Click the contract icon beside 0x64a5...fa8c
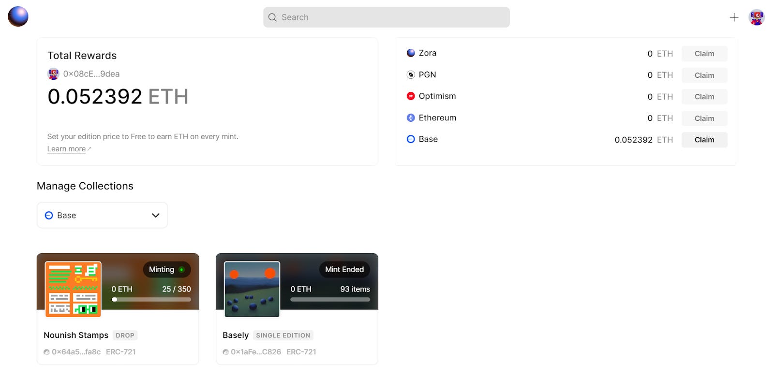Image resolution: width=774 pixels, height=377 pixels. pos(46,352)
